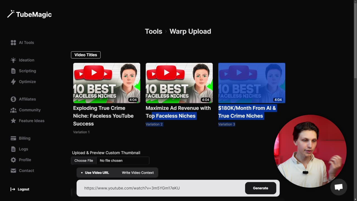
Task: Click 'Upload & Preview Custom Thumbnail' label
Action: (106, 153)
